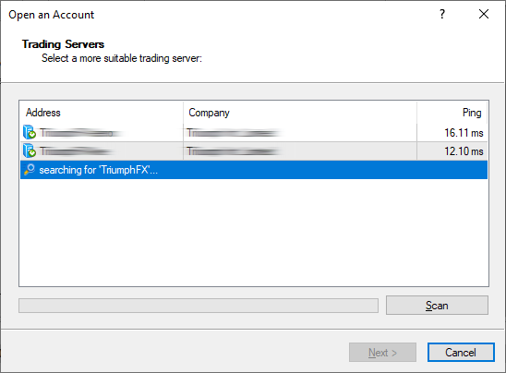Click empty area of the server list
Screen dimensions: 506x373
point(254,233)
